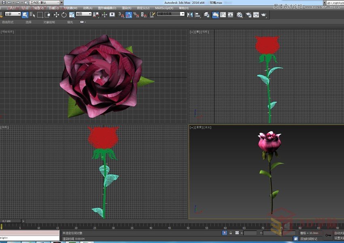
Task: Open Schematic View icon
Action: [x=230, y=15]
